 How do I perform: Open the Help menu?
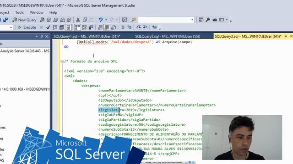pos(53,12)
